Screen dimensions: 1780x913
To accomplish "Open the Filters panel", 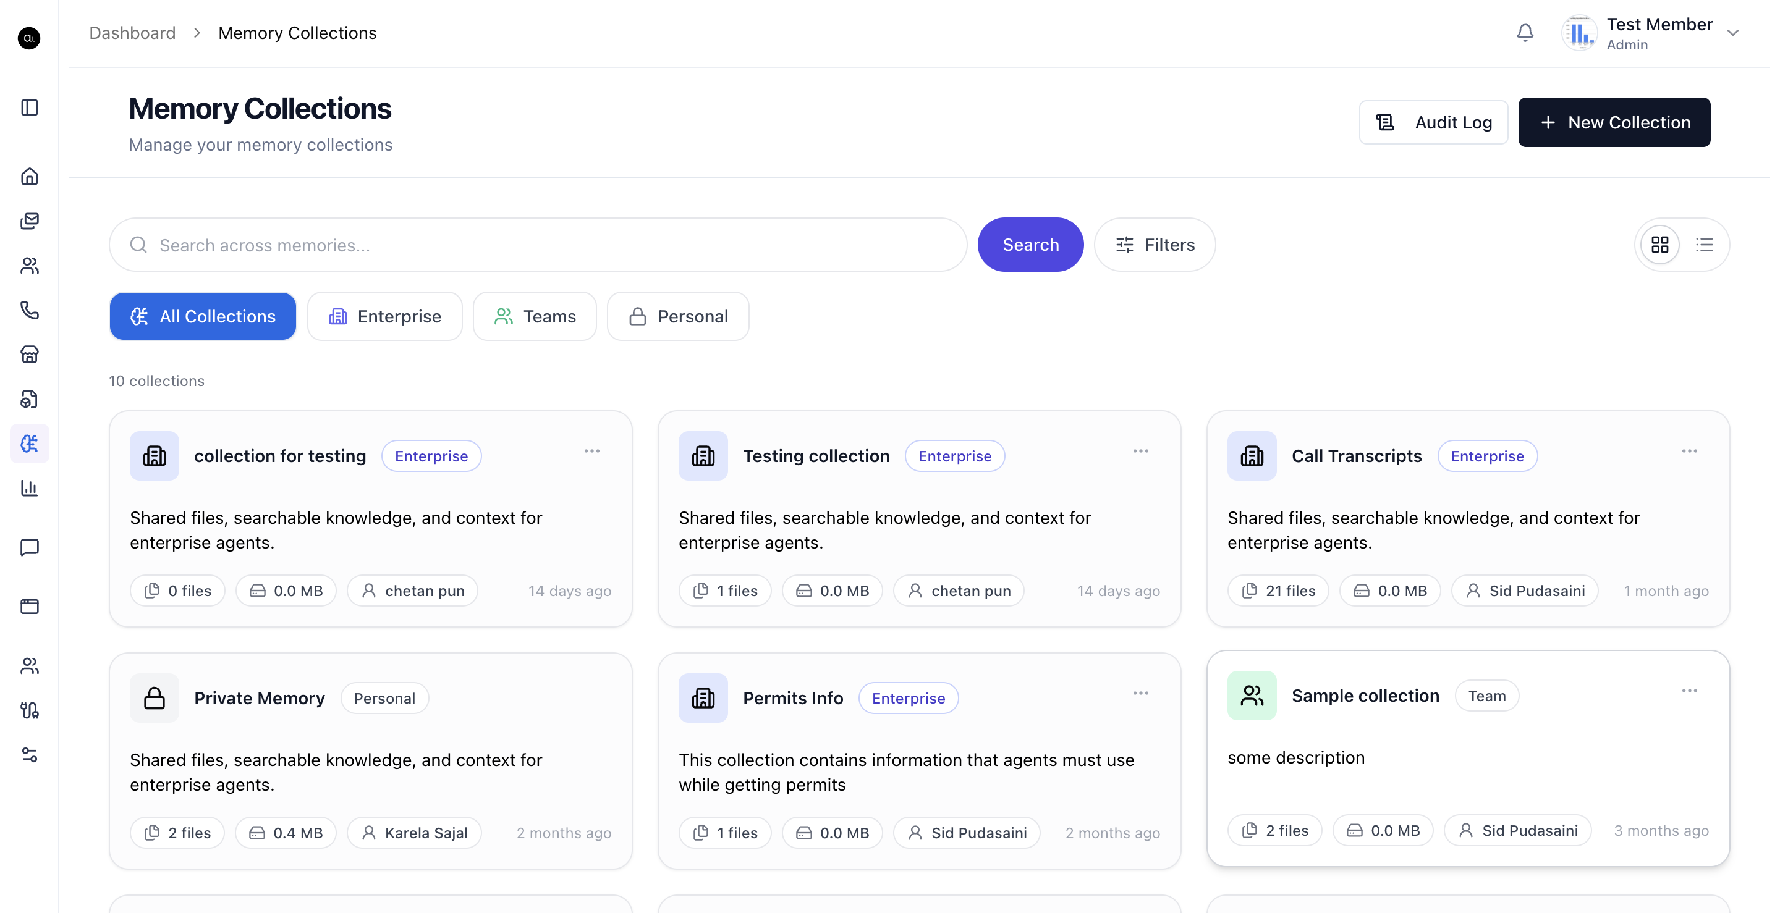I will point(1155,245).
